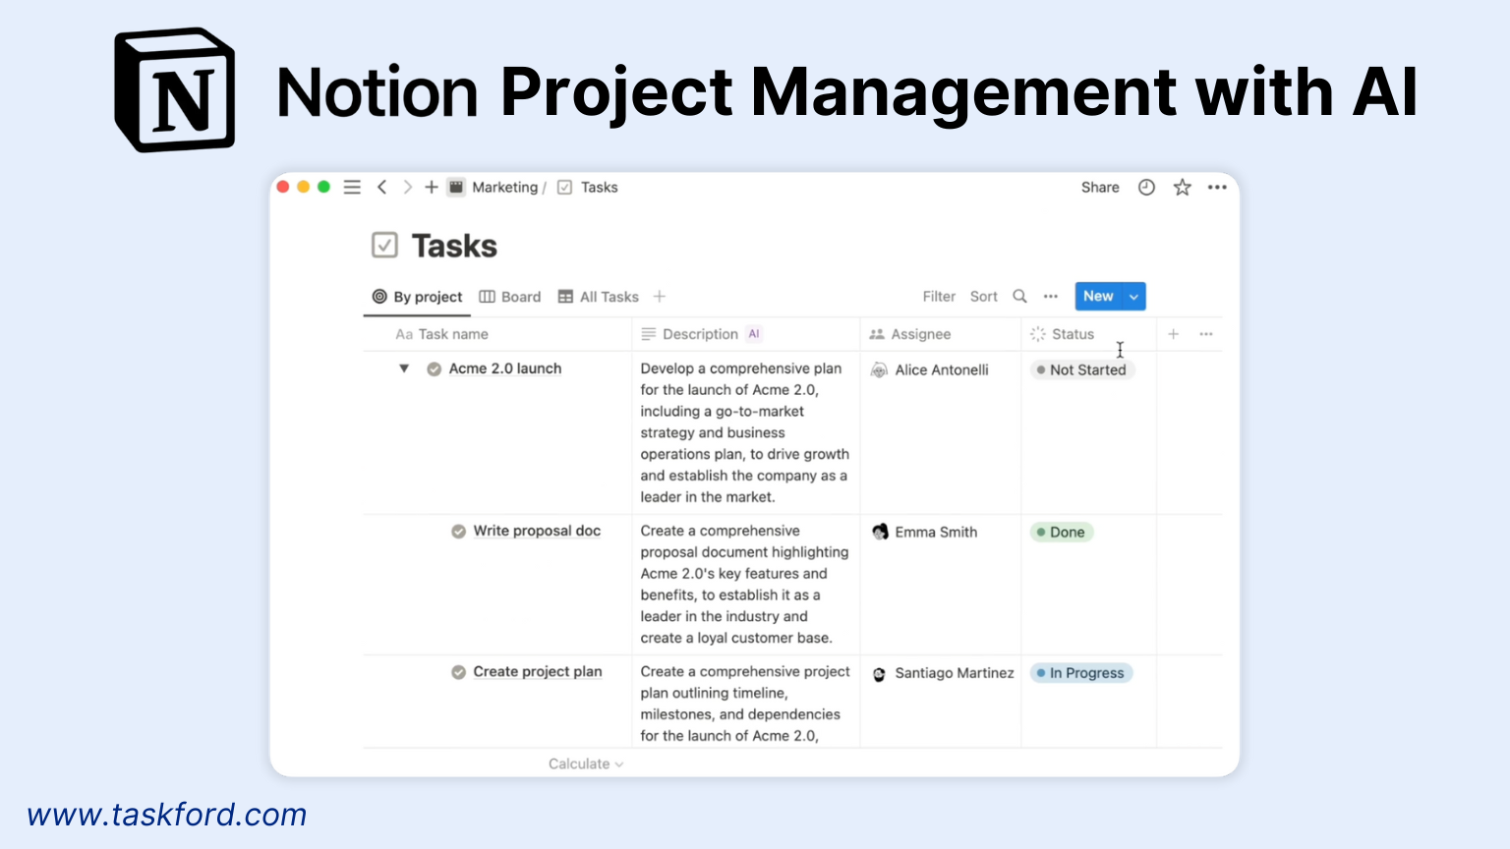Favorite the page using the star icon
Image resolution: width=1510 pixels, height=849 pixels.
[x=1182, y=187]
